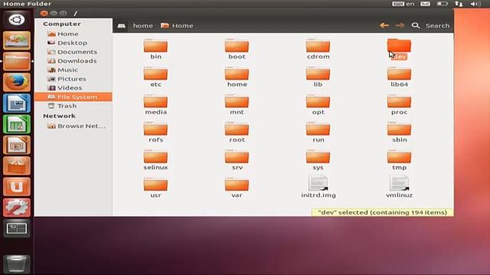Open the sound volume indicator
The image size is (490, 275).
point(475,4)
